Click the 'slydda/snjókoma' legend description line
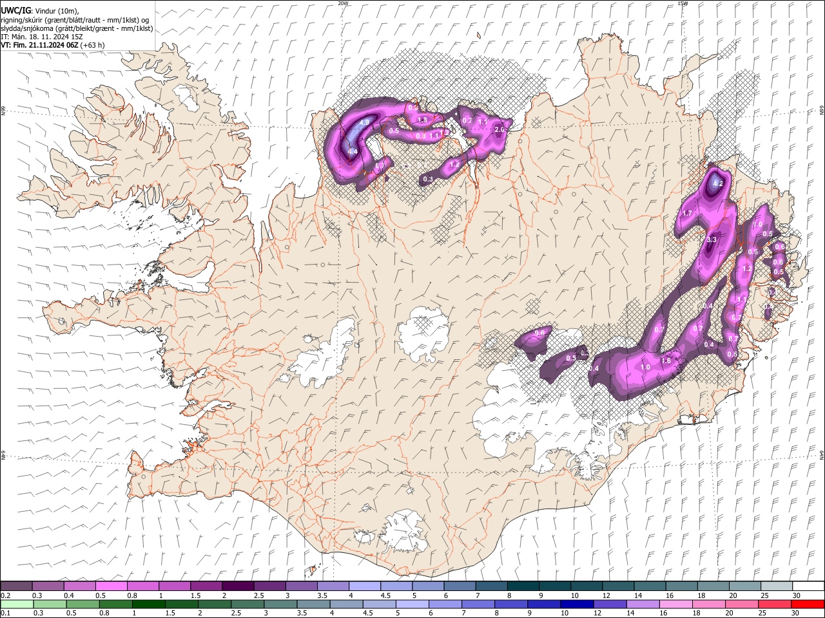 [77, 28]
